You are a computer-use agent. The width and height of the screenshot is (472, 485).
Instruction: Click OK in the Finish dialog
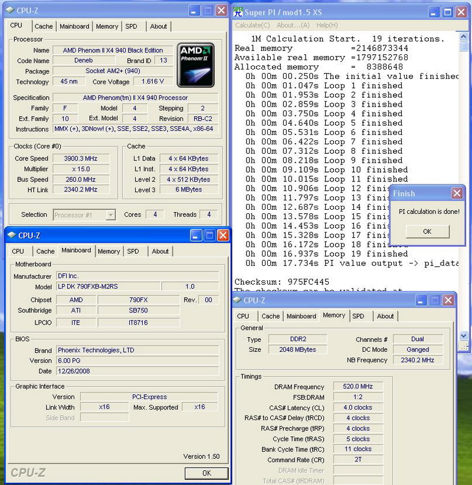[x=427, y=232]
